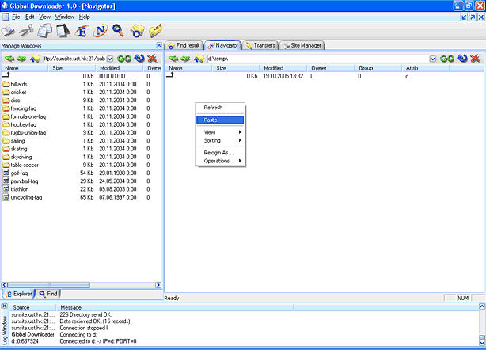Expand the View submenu in context menu
Image resolution: width=486 pixels, height=350 pixels.
tap(220, 132)
